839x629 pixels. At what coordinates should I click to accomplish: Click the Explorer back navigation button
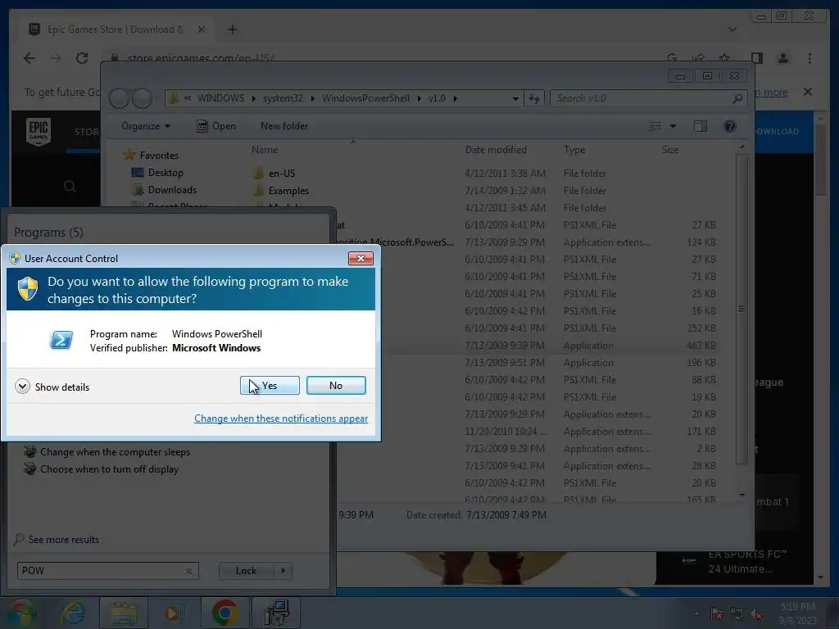119,98
